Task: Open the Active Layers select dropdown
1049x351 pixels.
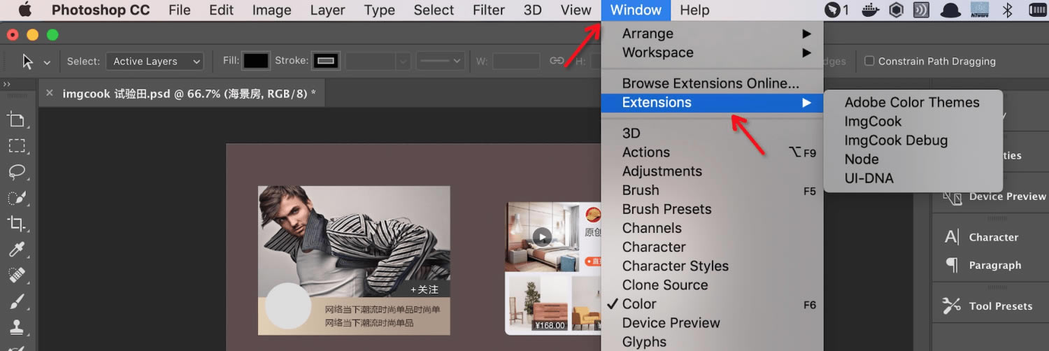Action: [x=155, y=62]
